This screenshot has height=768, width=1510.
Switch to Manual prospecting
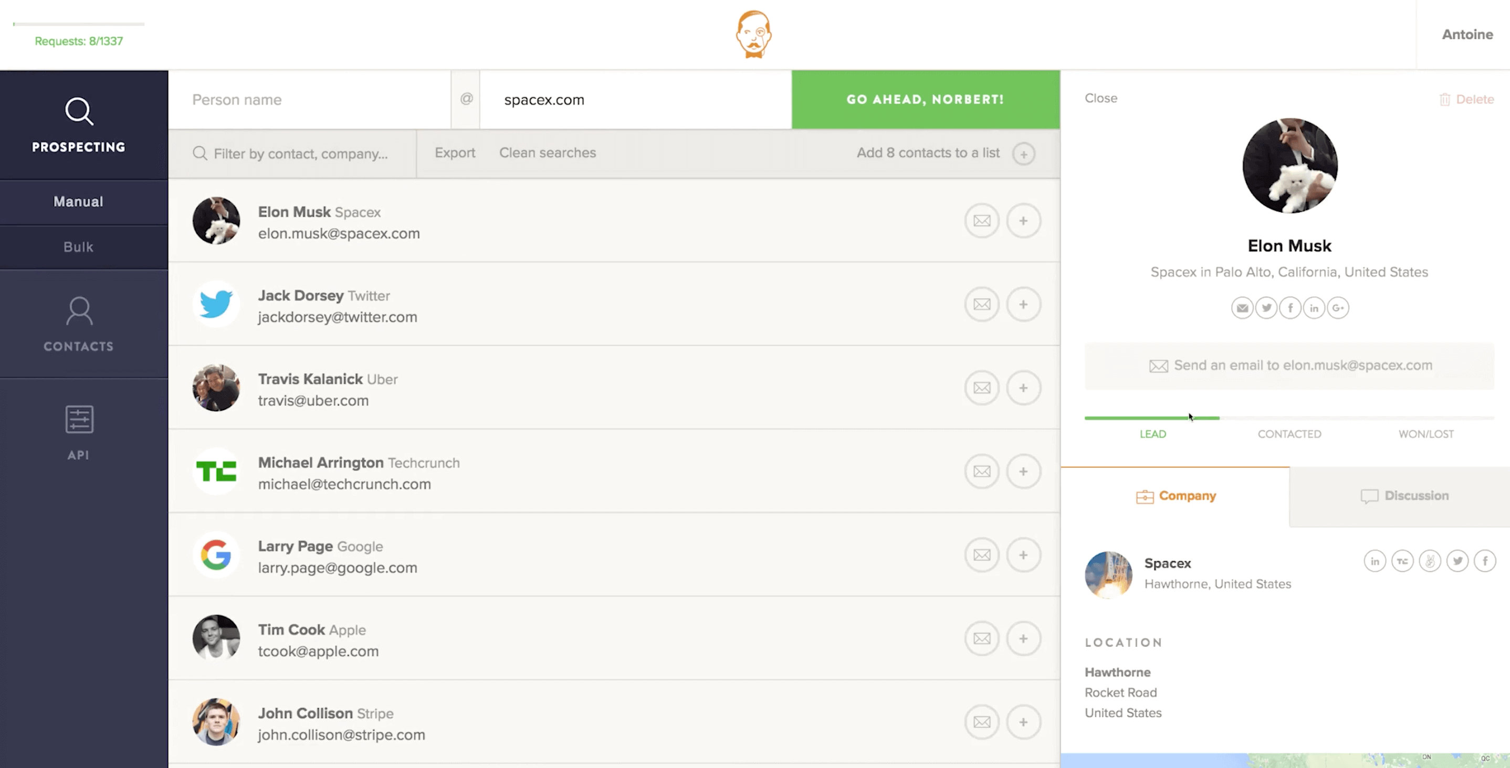pos(79,202)
